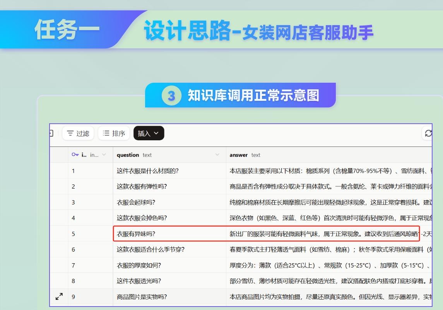Click id cell 2
Image resolution: width=443 pixels, height=310 pixels.
click(91, 186)
